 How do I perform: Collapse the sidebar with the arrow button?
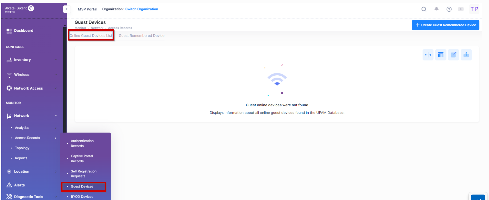click(x=67, y=9)
